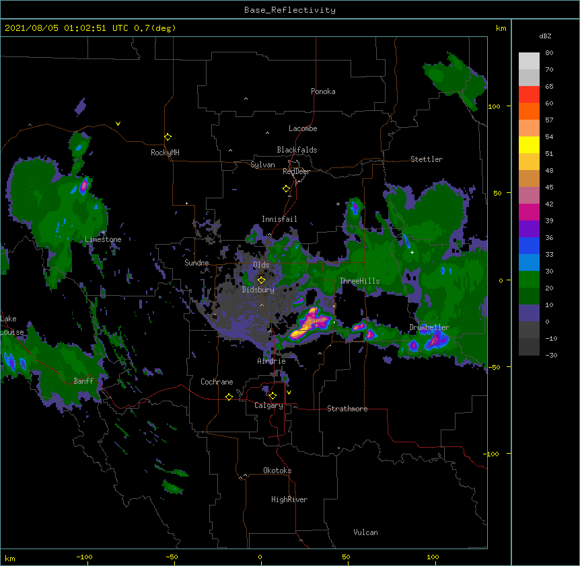
Task: Click the Blackfalds city label
Action: coord(297,150)
